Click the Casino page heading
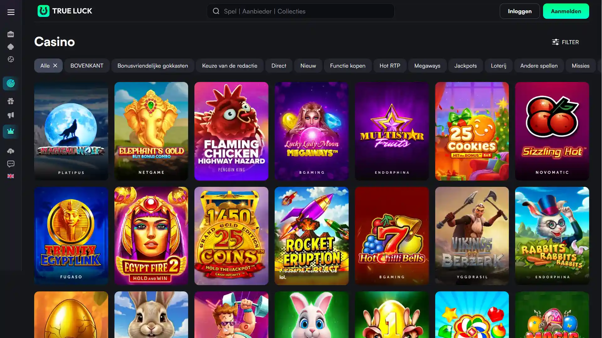 coord(55,42)
